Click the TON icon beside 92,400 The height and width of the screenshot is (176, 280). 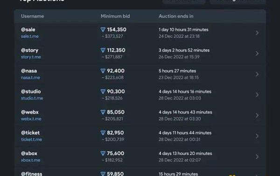coord(103,71)
